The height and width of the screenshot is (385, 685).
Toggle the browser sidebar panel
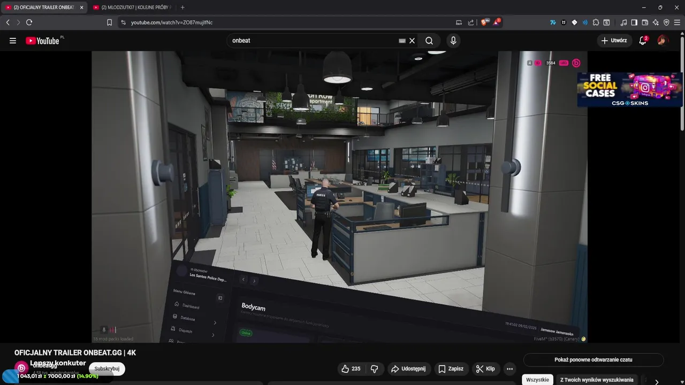pos(634,22)
